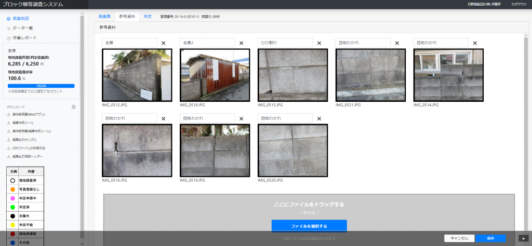Viewport: 532px width, 246px height.
Task: Open 調査地図 in the sidebar
Action: [x=21, y=18]
